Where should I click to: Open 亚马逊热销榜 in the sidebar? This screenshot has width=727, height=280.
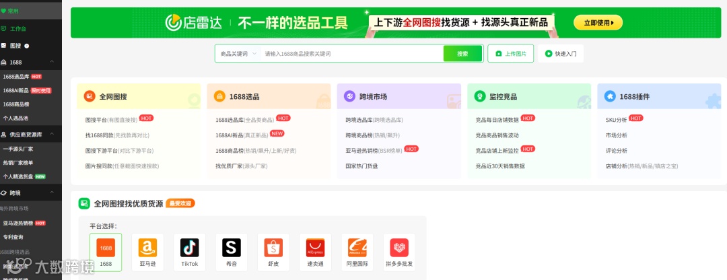click(18, 223)
